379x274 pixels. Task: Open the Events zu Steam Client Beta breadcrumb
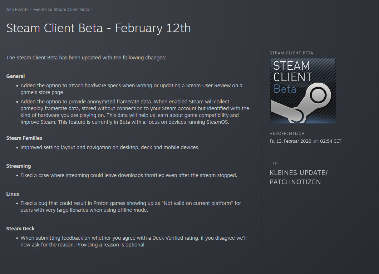(x=61, y=10)
